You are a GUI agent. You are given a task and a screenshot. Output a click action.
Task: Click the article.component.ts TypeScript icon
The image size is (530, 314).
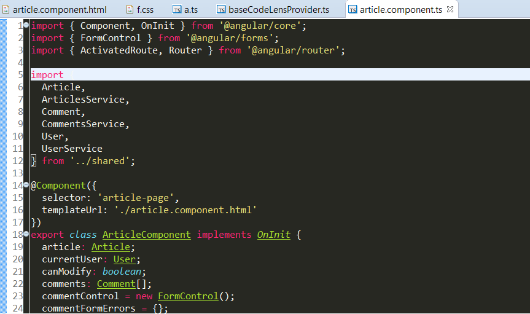tap(353, 9)
